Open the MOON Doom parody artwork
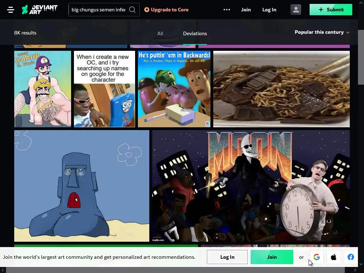This screenshot has width=364, height=273. pos(251,186)
